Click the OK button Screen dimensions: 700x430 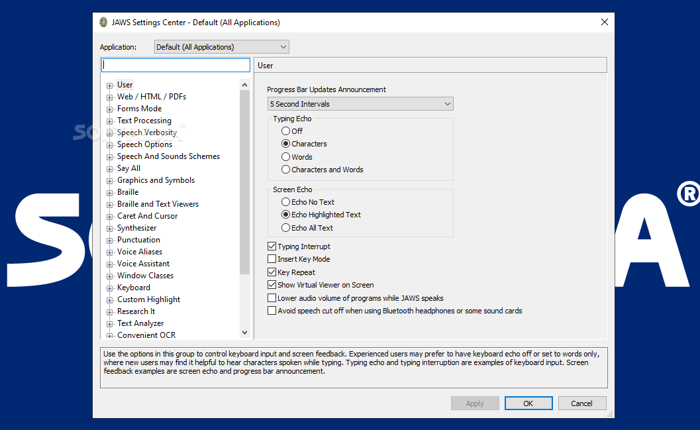tap(528, 403)
